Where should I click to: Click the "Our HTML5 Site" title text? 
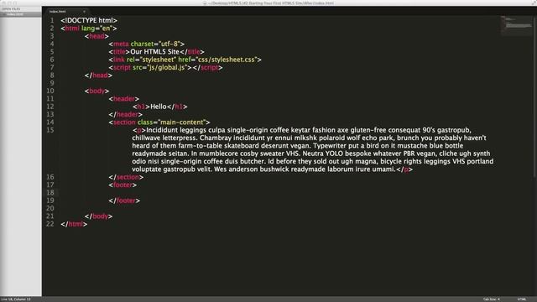(x=154, y=52)
